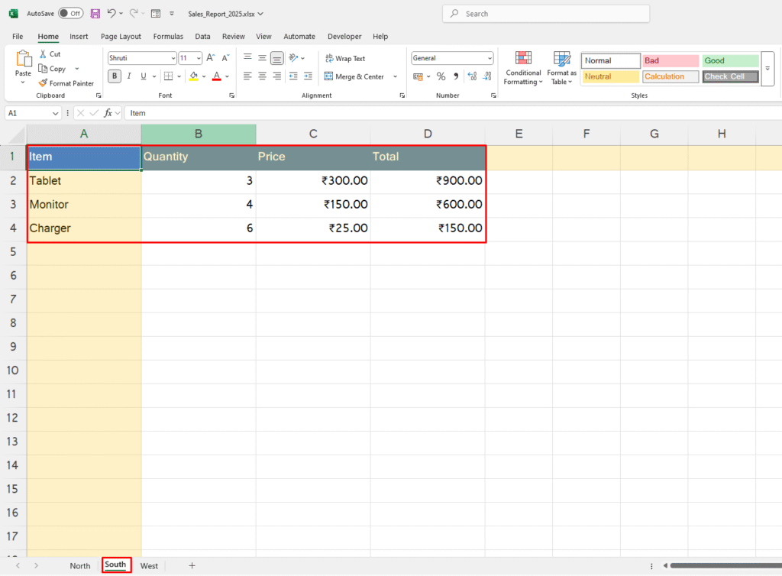Open Conditional Formatting menu
The width and height of the screenshot is (782, 576).
pos(523,68)
